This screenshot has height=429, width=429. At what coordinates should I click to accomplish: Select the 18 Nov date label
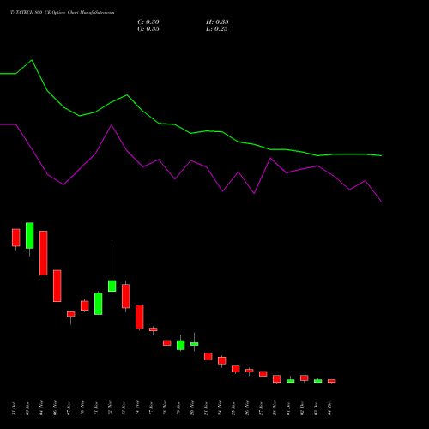tap(165, 408)
